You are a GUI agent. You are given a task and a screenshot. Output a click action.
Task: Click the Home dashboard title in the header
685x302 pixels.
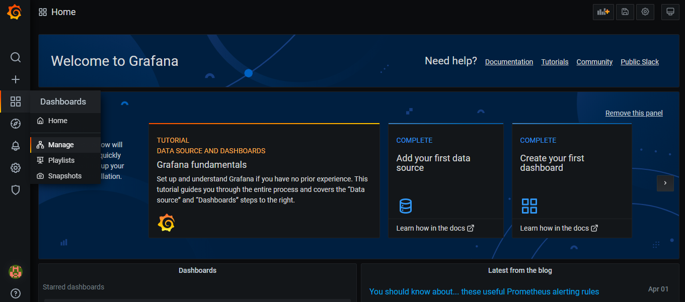point(63,12)
